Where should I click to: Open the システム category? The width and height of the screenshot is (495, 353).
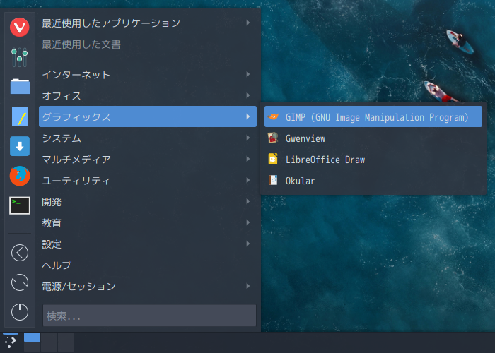tap(147, 138)
